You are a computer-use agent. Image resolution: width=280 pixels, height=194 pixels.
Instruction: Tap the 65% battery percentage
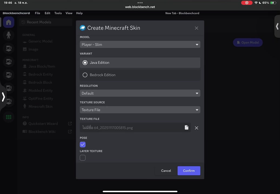(265, 3)
